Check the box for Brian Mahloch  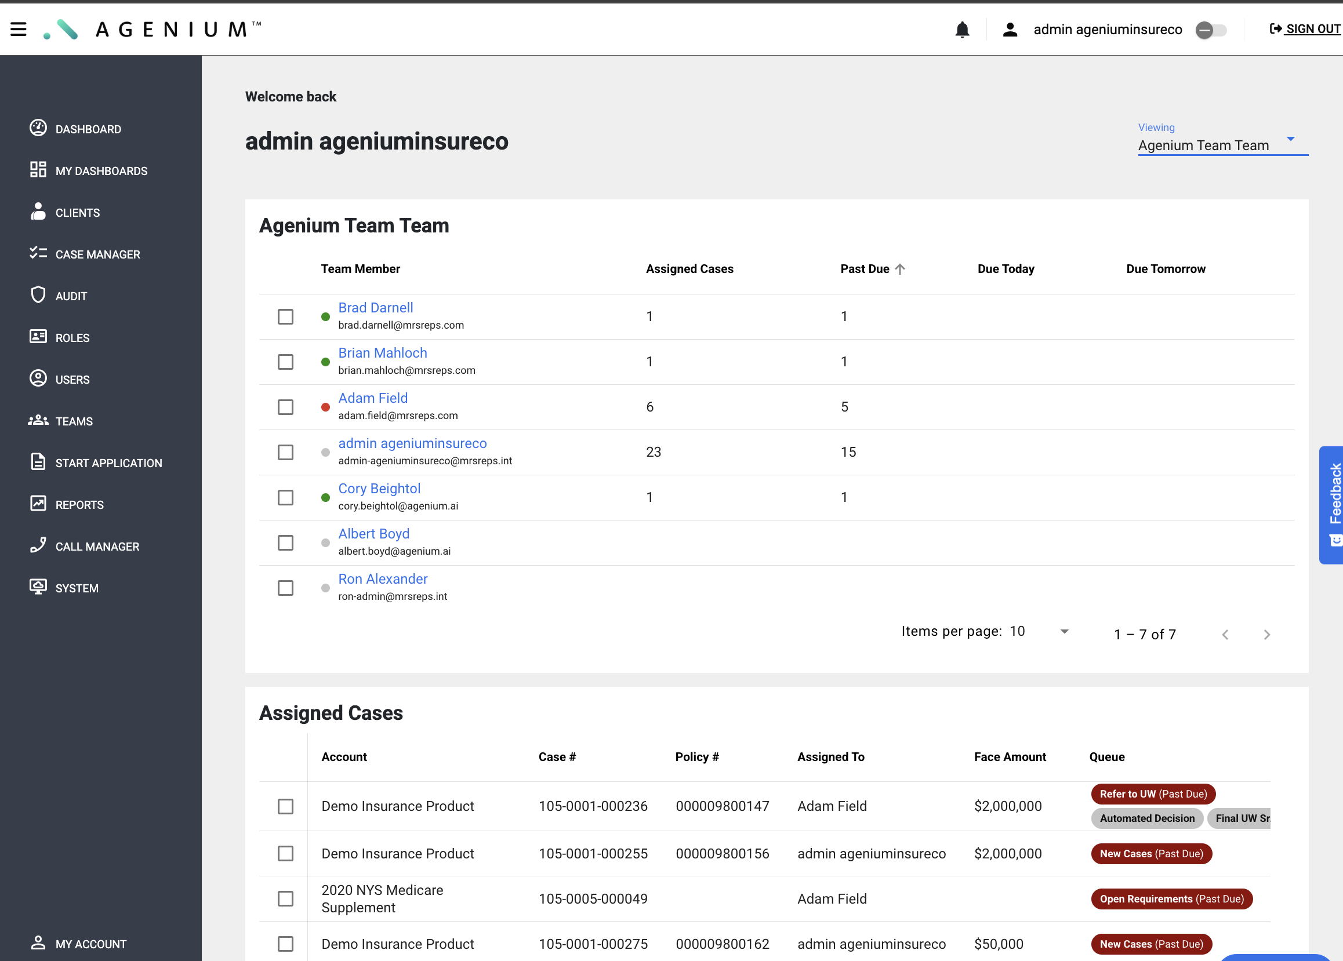tap(285, 362)
